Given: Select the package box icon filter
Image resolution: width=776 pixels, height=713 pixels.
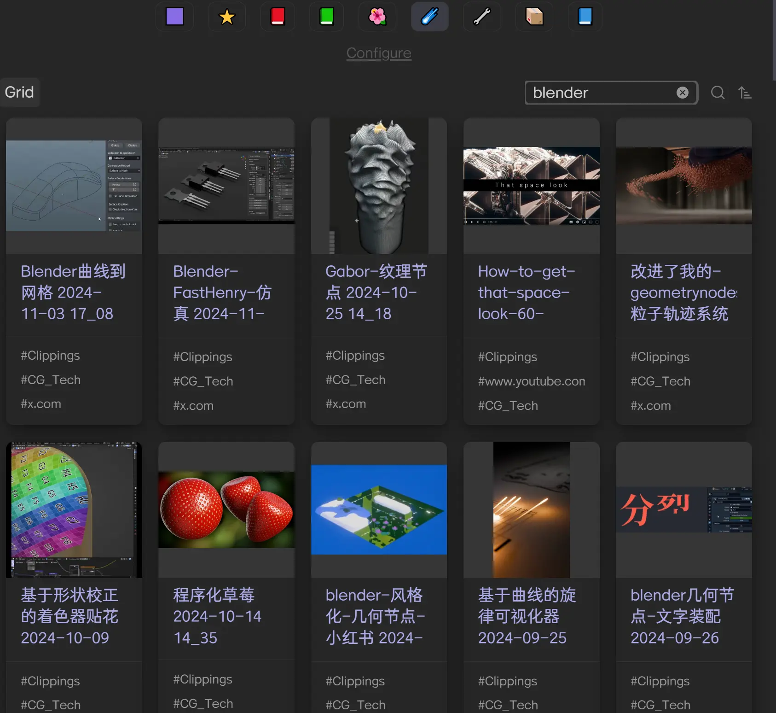Looking at the screenshot, I should (534, 17).
